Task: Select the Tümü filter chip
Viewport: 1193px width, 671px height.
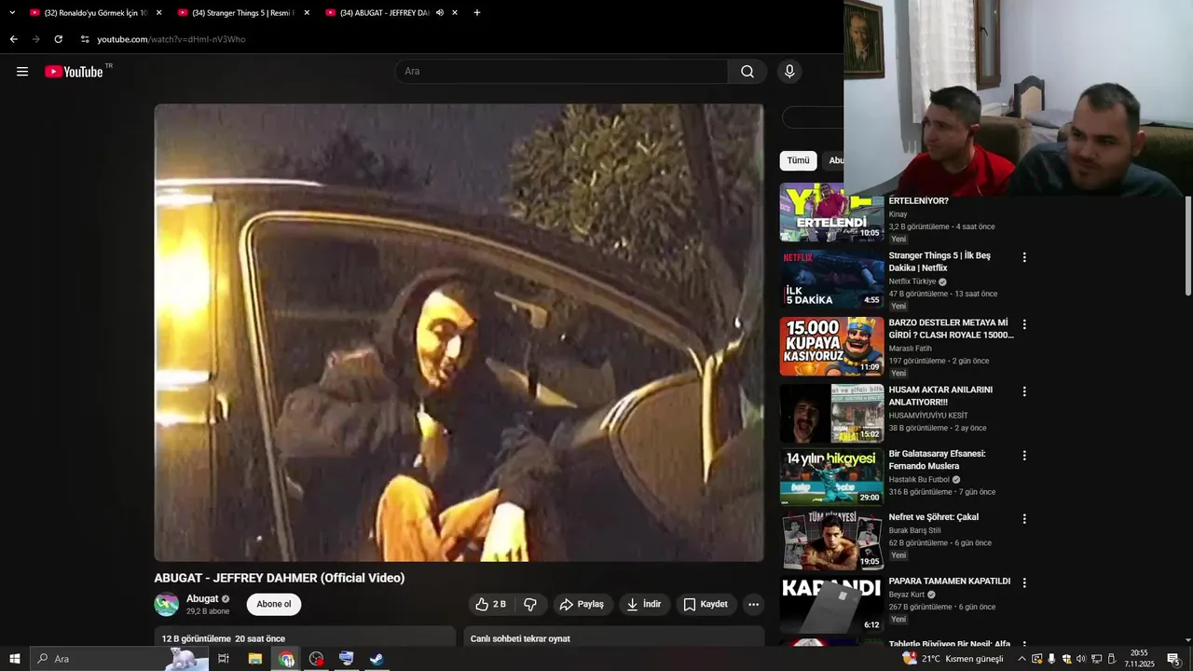Action: pyautogui.click(x=798, y=160)
